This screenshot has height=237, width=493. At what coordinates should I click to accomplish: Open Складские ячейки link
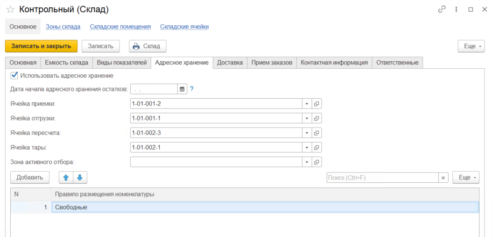pos(184,27)
